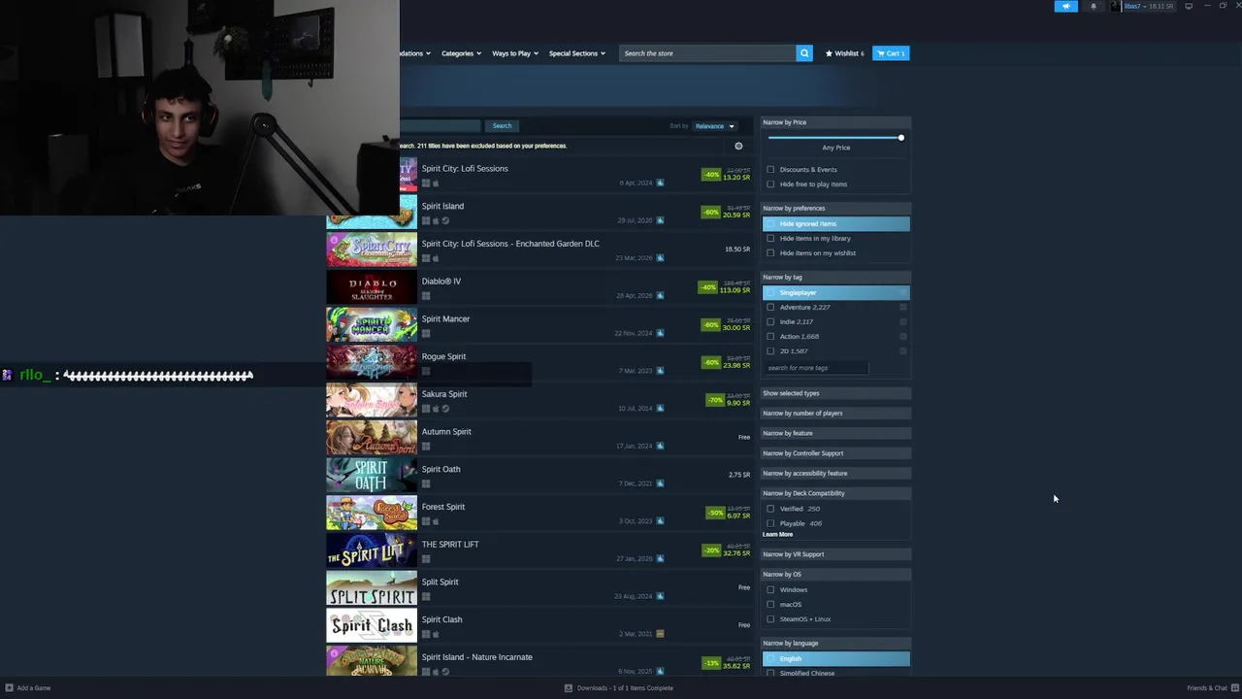Open the notifications bell icon

click(x=1094, y=6)
